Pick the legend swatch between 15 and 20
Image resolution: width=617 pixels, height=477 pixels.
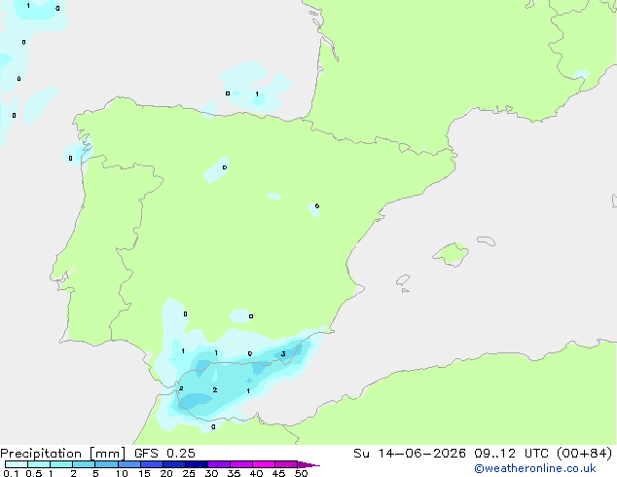[152, 464]
